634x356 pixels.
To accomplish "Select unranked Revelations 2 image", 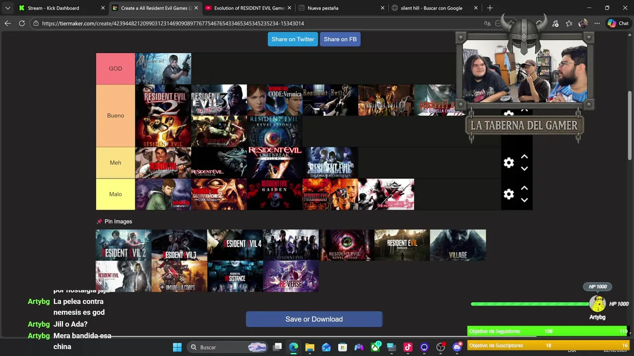I will point(346,245).
